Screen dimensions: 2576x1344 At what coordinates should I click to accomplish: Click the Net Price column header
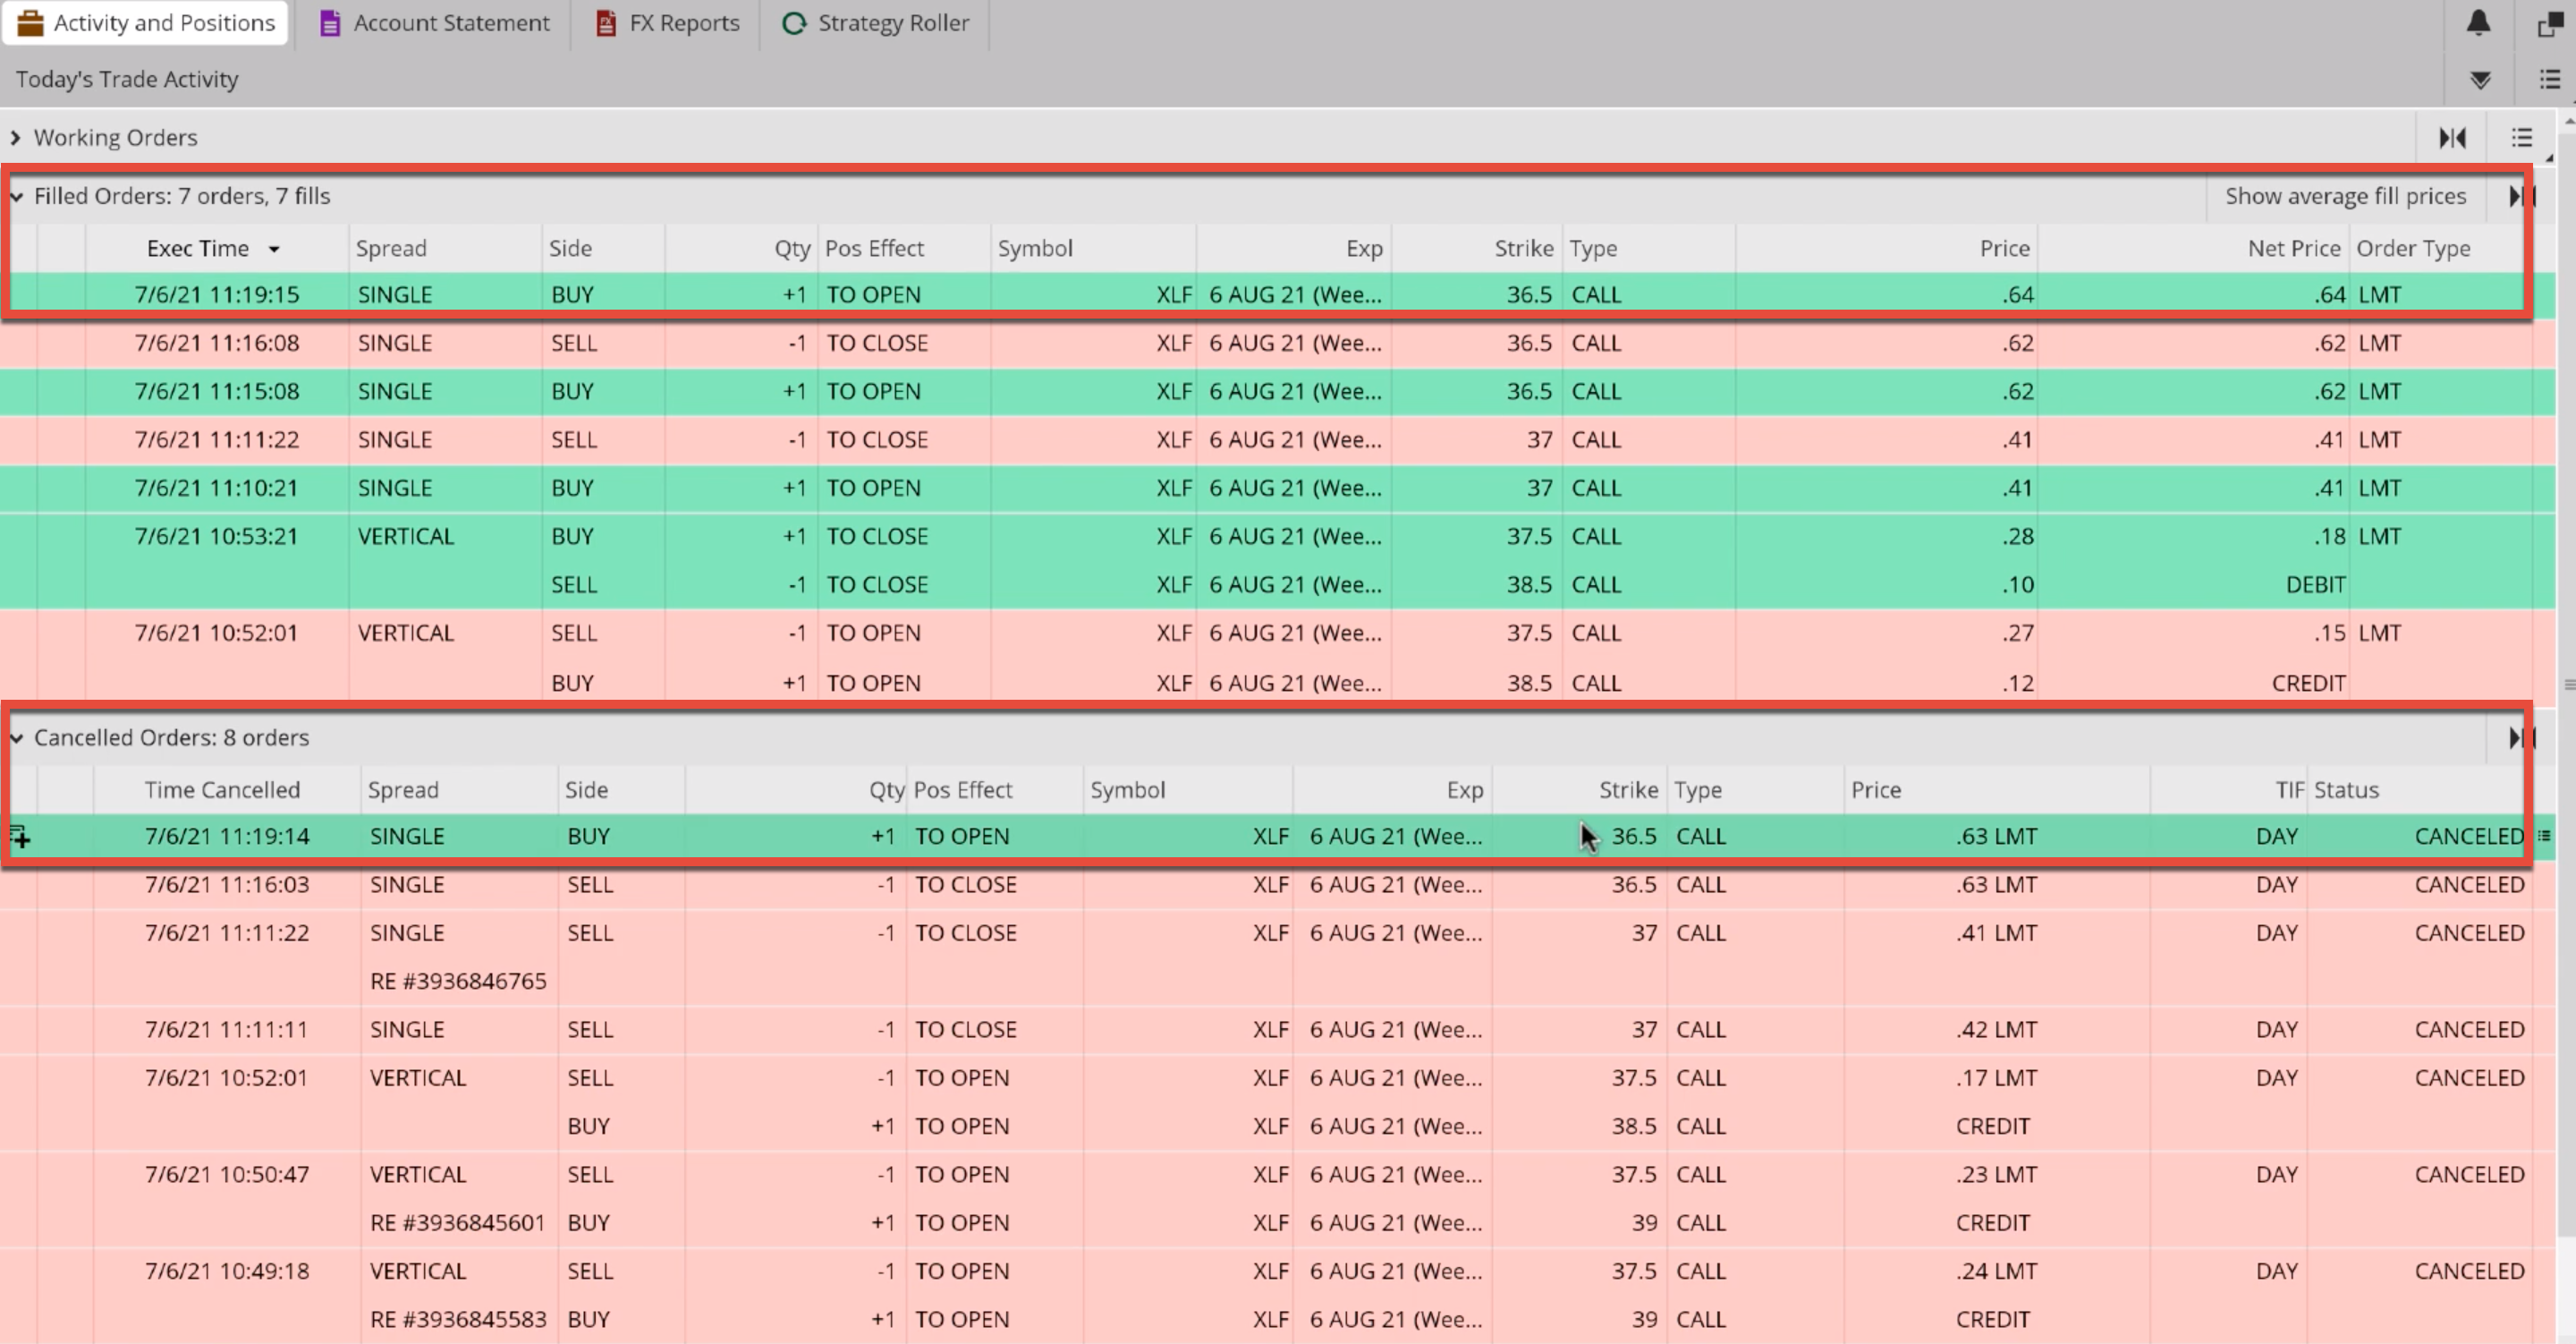click(2293, 248)
